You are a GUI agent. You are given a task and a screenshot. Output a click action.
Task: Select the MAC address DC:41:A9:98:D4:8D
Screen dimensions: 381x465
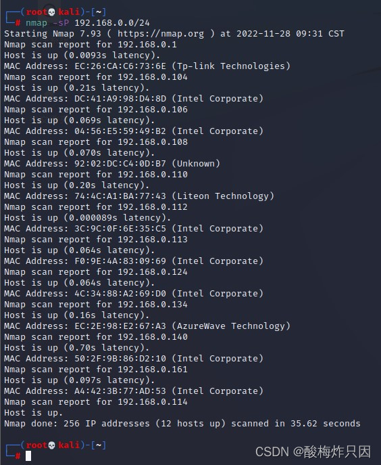coord(120,99)
